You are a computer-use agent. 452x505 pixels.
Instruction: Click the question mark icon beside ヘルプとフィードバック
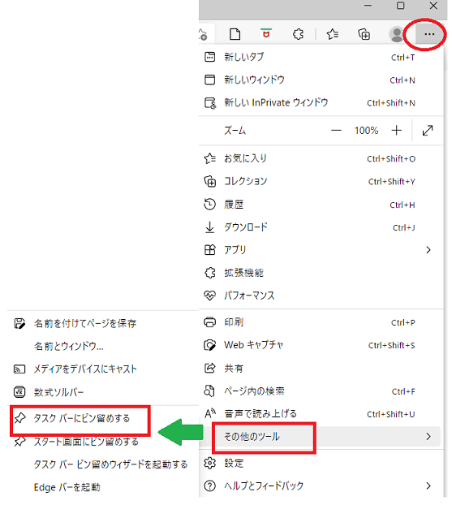click(x=209, y=486)
